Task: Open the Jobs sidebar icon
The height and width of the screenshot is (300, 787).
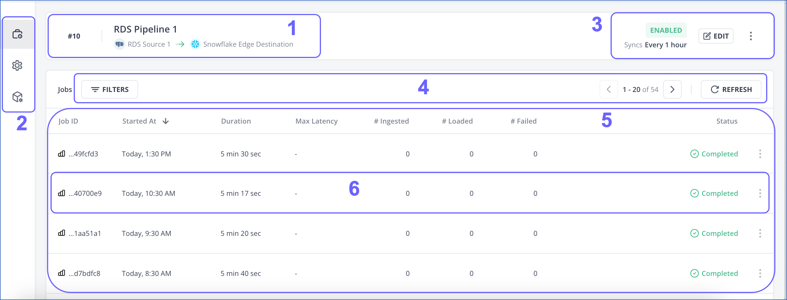Action: point(17,34)
